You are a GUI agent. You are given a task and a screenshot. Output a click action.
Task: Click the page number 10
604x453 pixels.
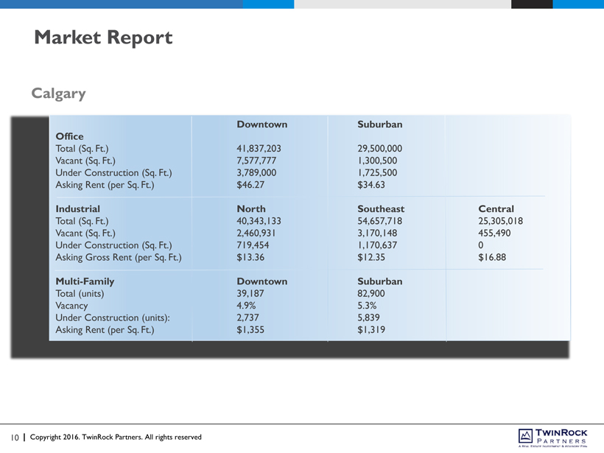pyautogui.click(x=14, y=438)
